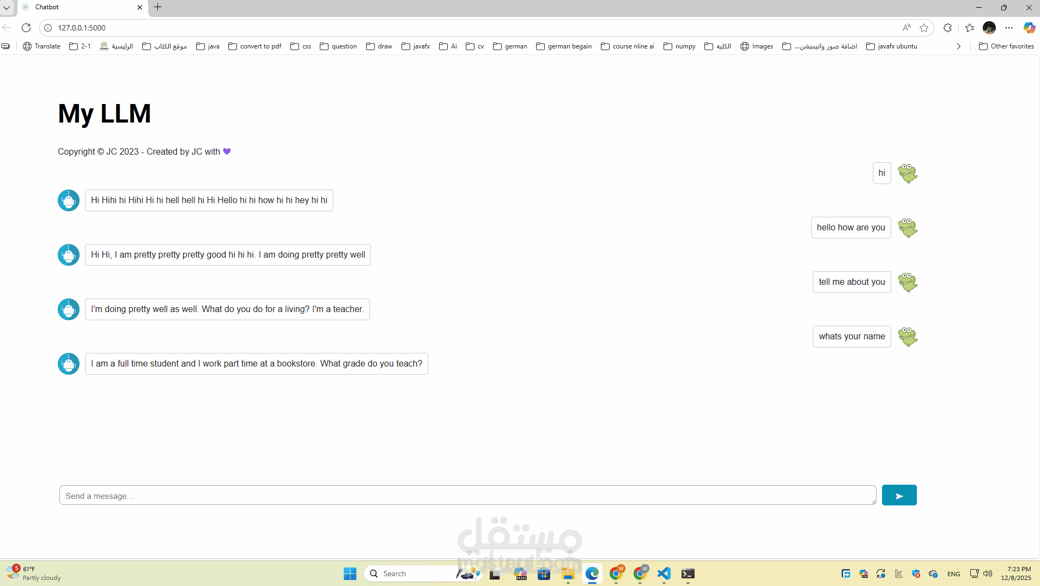The height and width of the screenshot is (586, 1040).
Task: Click the 'tell me about you' message bubble
Action: pyautogui.click(x=852, y=282)
